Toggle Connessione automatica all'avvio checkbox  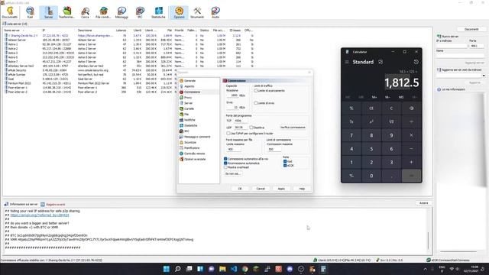pyautogui.click(x=225, y=159)
